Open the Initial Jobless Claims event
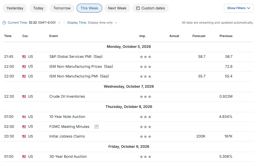The height and width of the screenshot is (166, 259). [67, 136]
